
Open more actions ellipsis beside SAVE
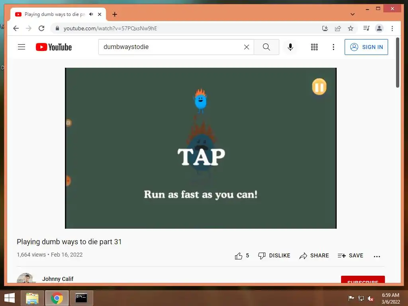[377, 256]
